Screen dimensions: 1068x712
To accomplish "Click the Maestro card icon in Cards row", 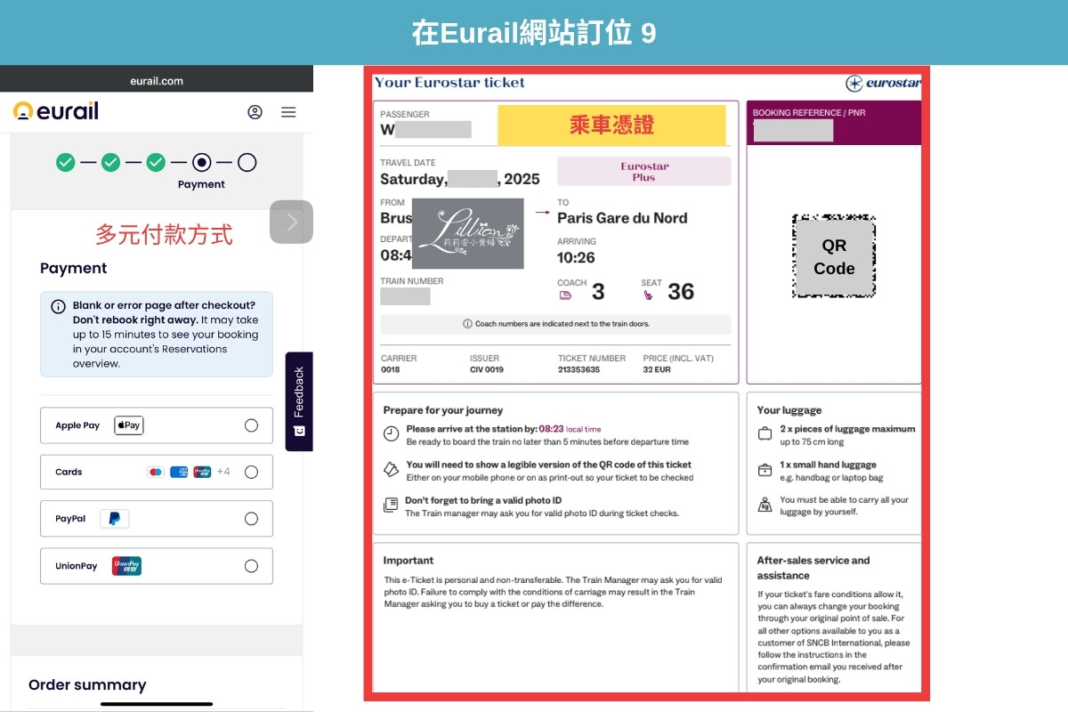I will click(x=156, y=472).
